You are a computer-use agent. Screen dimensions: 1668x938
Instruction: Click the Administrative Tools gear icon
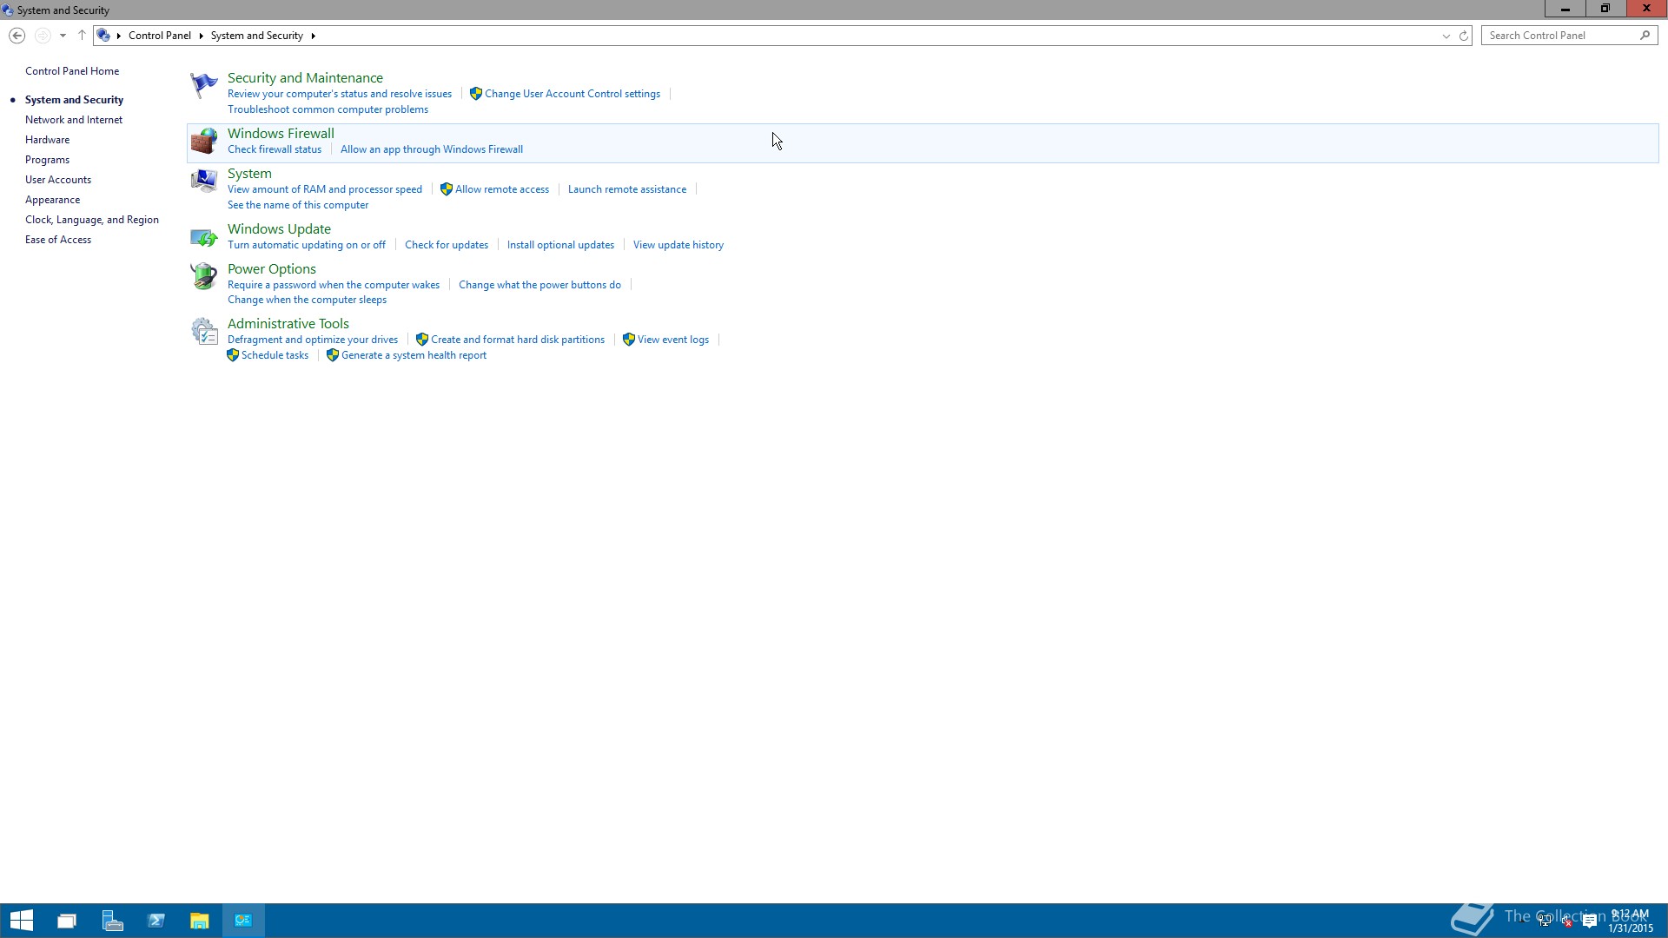point(203,331)
